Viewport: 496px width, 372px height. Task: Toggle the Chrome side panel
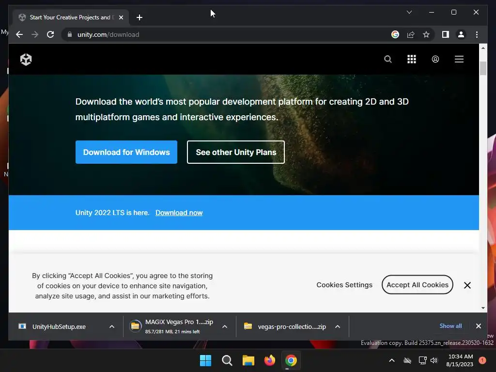[x=446, y=34]
